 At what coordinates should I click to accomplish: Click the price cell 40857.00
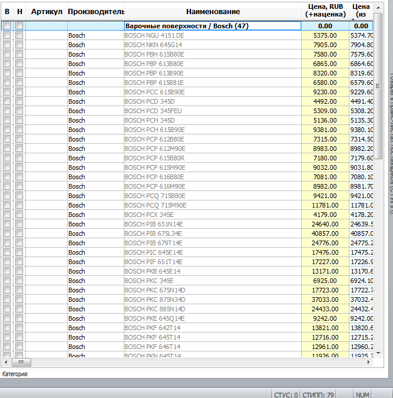point(325,233)
